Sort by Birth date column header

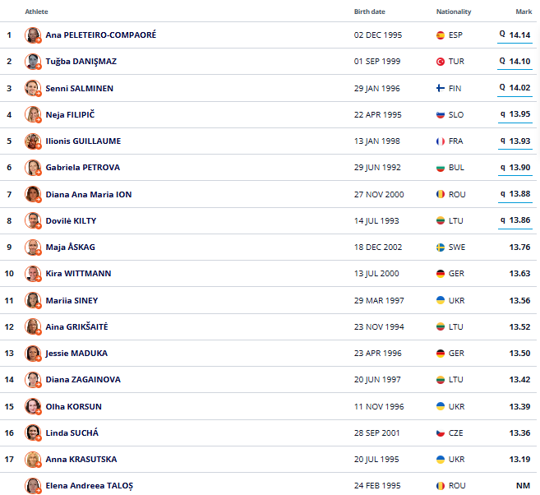pyautogui.click(x=369, y=12)
